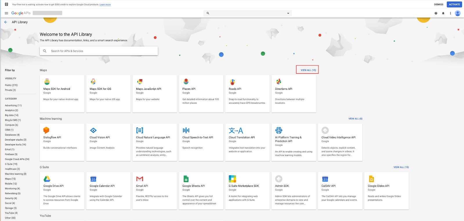This screenshot has height=221, width=464.
Task: Open the Google APIs logo home link
Action: pyautogui.click(x=21, y=13)
